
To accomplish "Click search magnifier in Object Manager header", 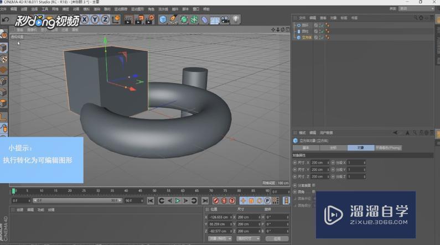I will (416, 18).
